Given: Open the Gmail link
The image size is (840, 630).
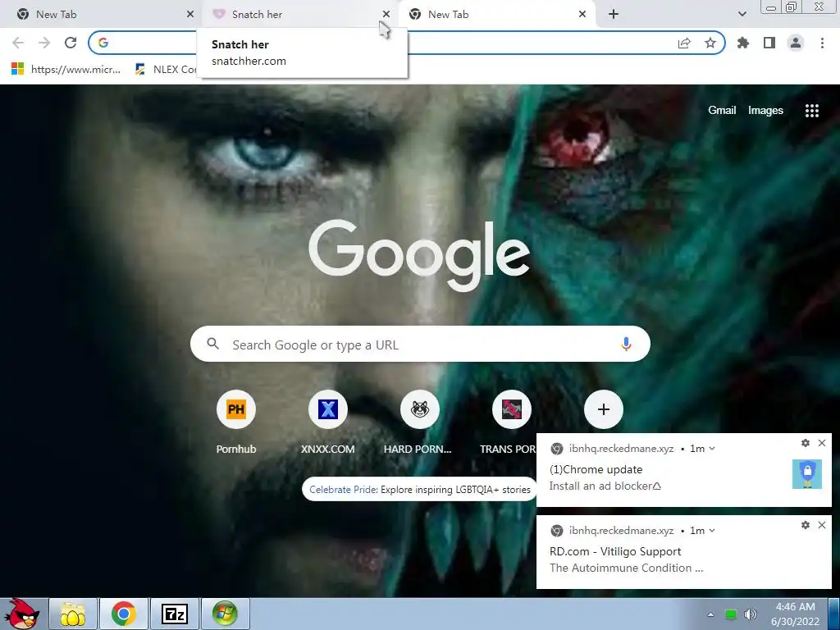Looking at the screenshot, I should 722,111.
